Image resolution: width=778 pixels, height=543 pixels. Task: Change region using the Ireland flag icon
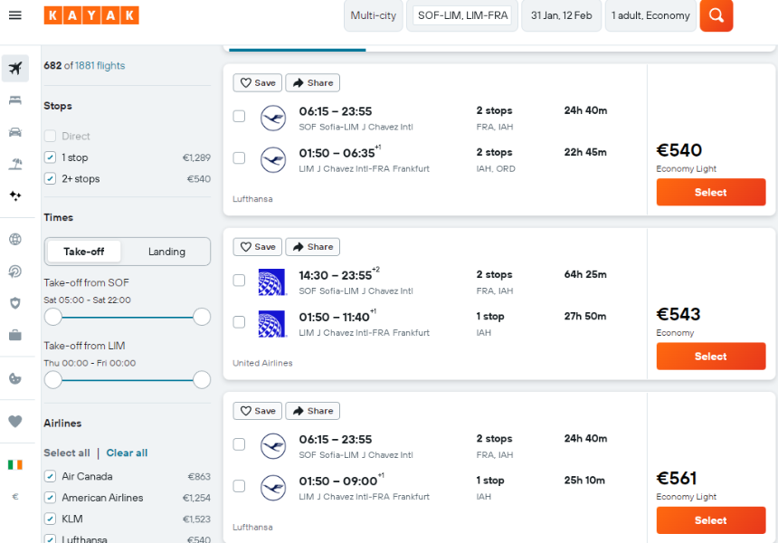[15, 464]
